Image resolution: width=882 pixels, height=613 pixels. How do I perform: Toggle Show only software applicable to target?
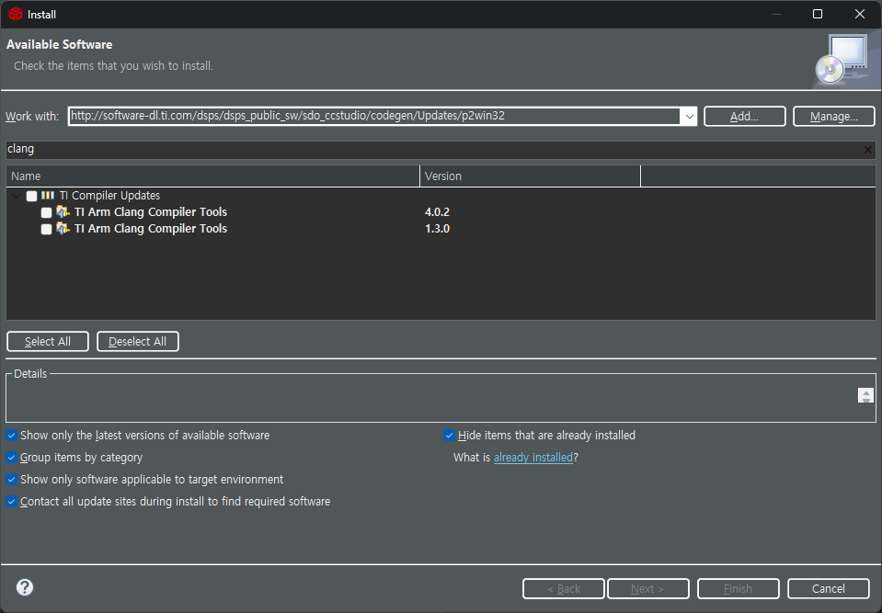pyautogui.click(x=11, y=479)
